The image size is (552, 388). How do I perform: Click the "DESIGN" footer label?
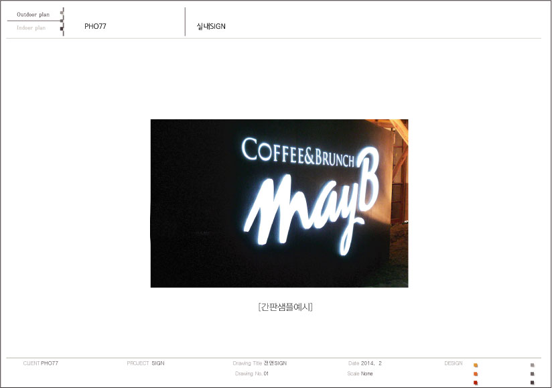[x=454, y=363]
